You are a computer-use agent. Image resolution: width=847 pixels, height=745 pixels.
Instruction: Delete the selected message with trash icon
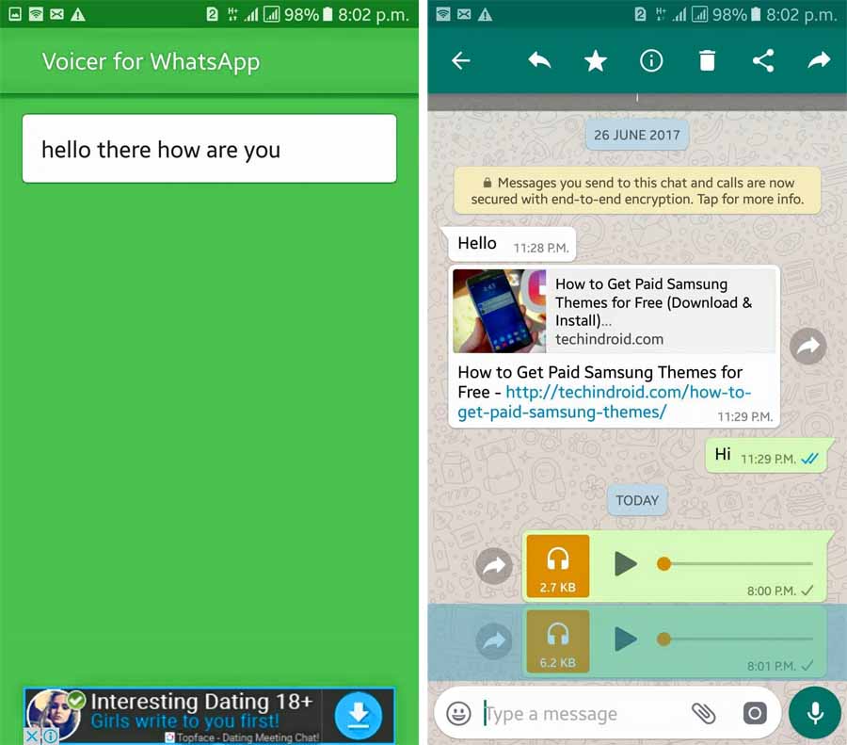pyautogui.click(x=707, y=60)
